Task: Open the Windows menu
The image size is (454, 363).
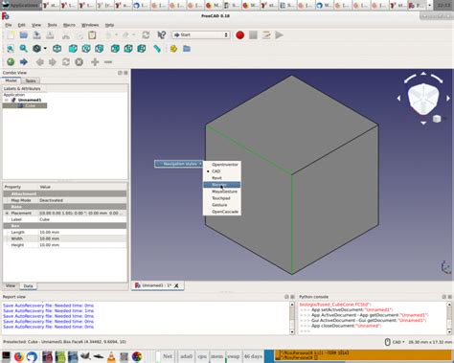Action: [90, 25]
